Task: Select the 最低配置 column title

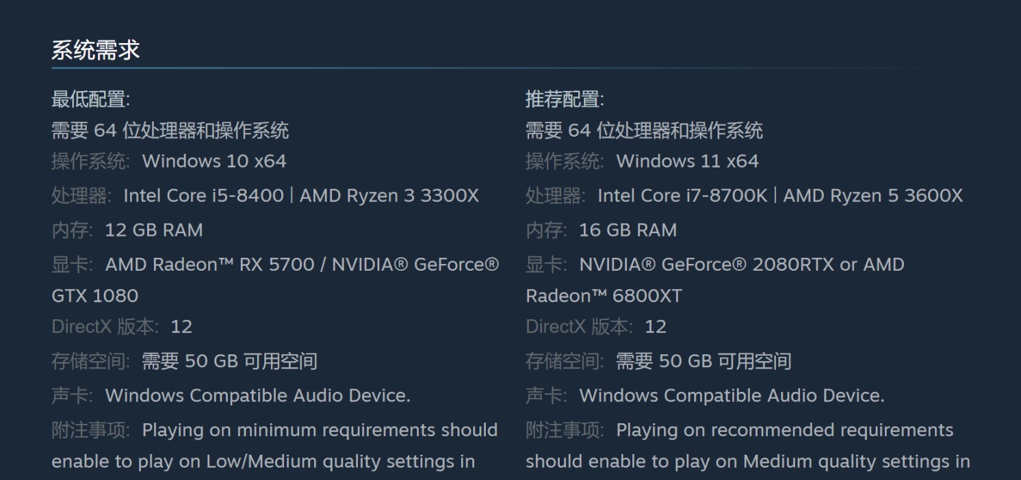Action: coord(90,99)
